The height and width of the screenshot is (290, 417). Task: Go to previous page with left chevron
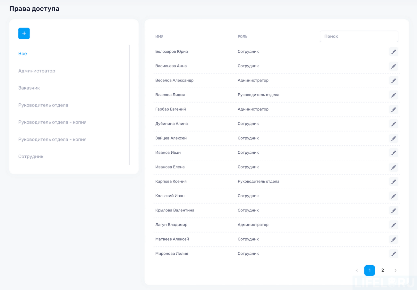click(357, 270)
